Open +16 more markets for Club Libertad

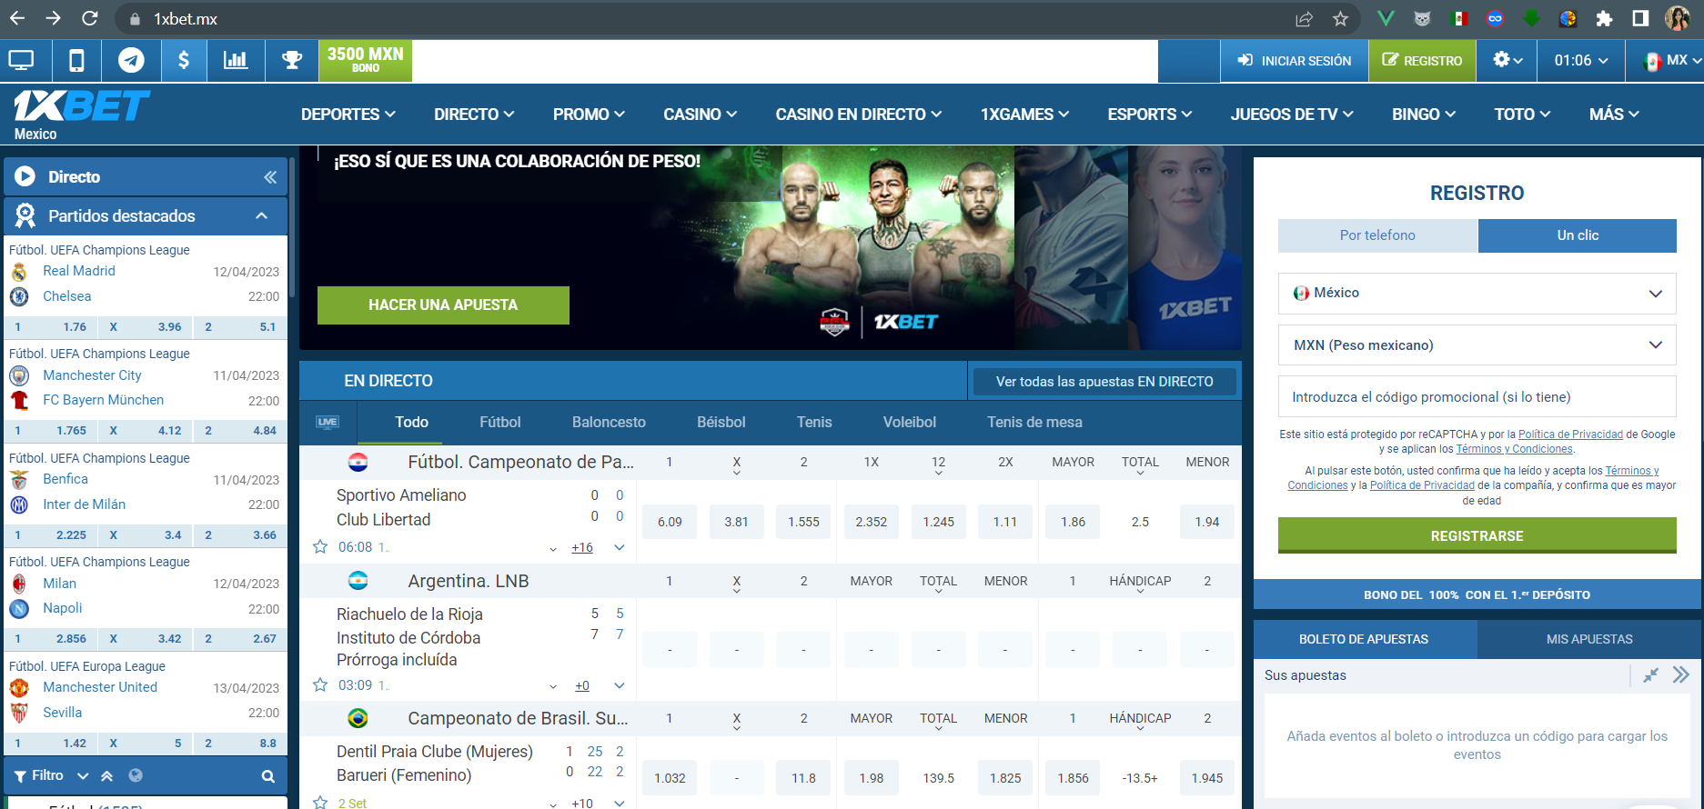tap(582, 547)
